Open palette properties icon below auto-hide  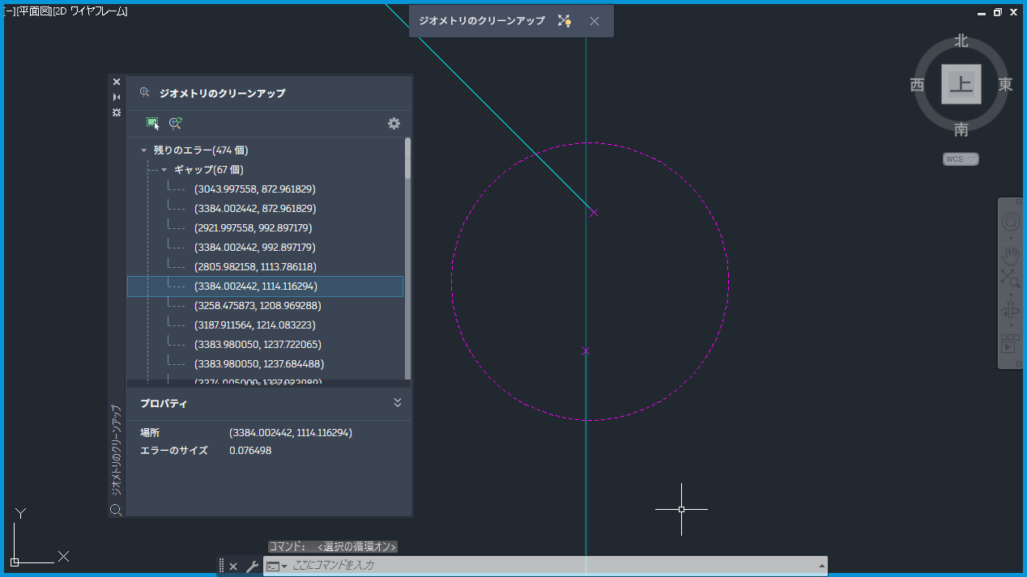[x=117, y=112]
